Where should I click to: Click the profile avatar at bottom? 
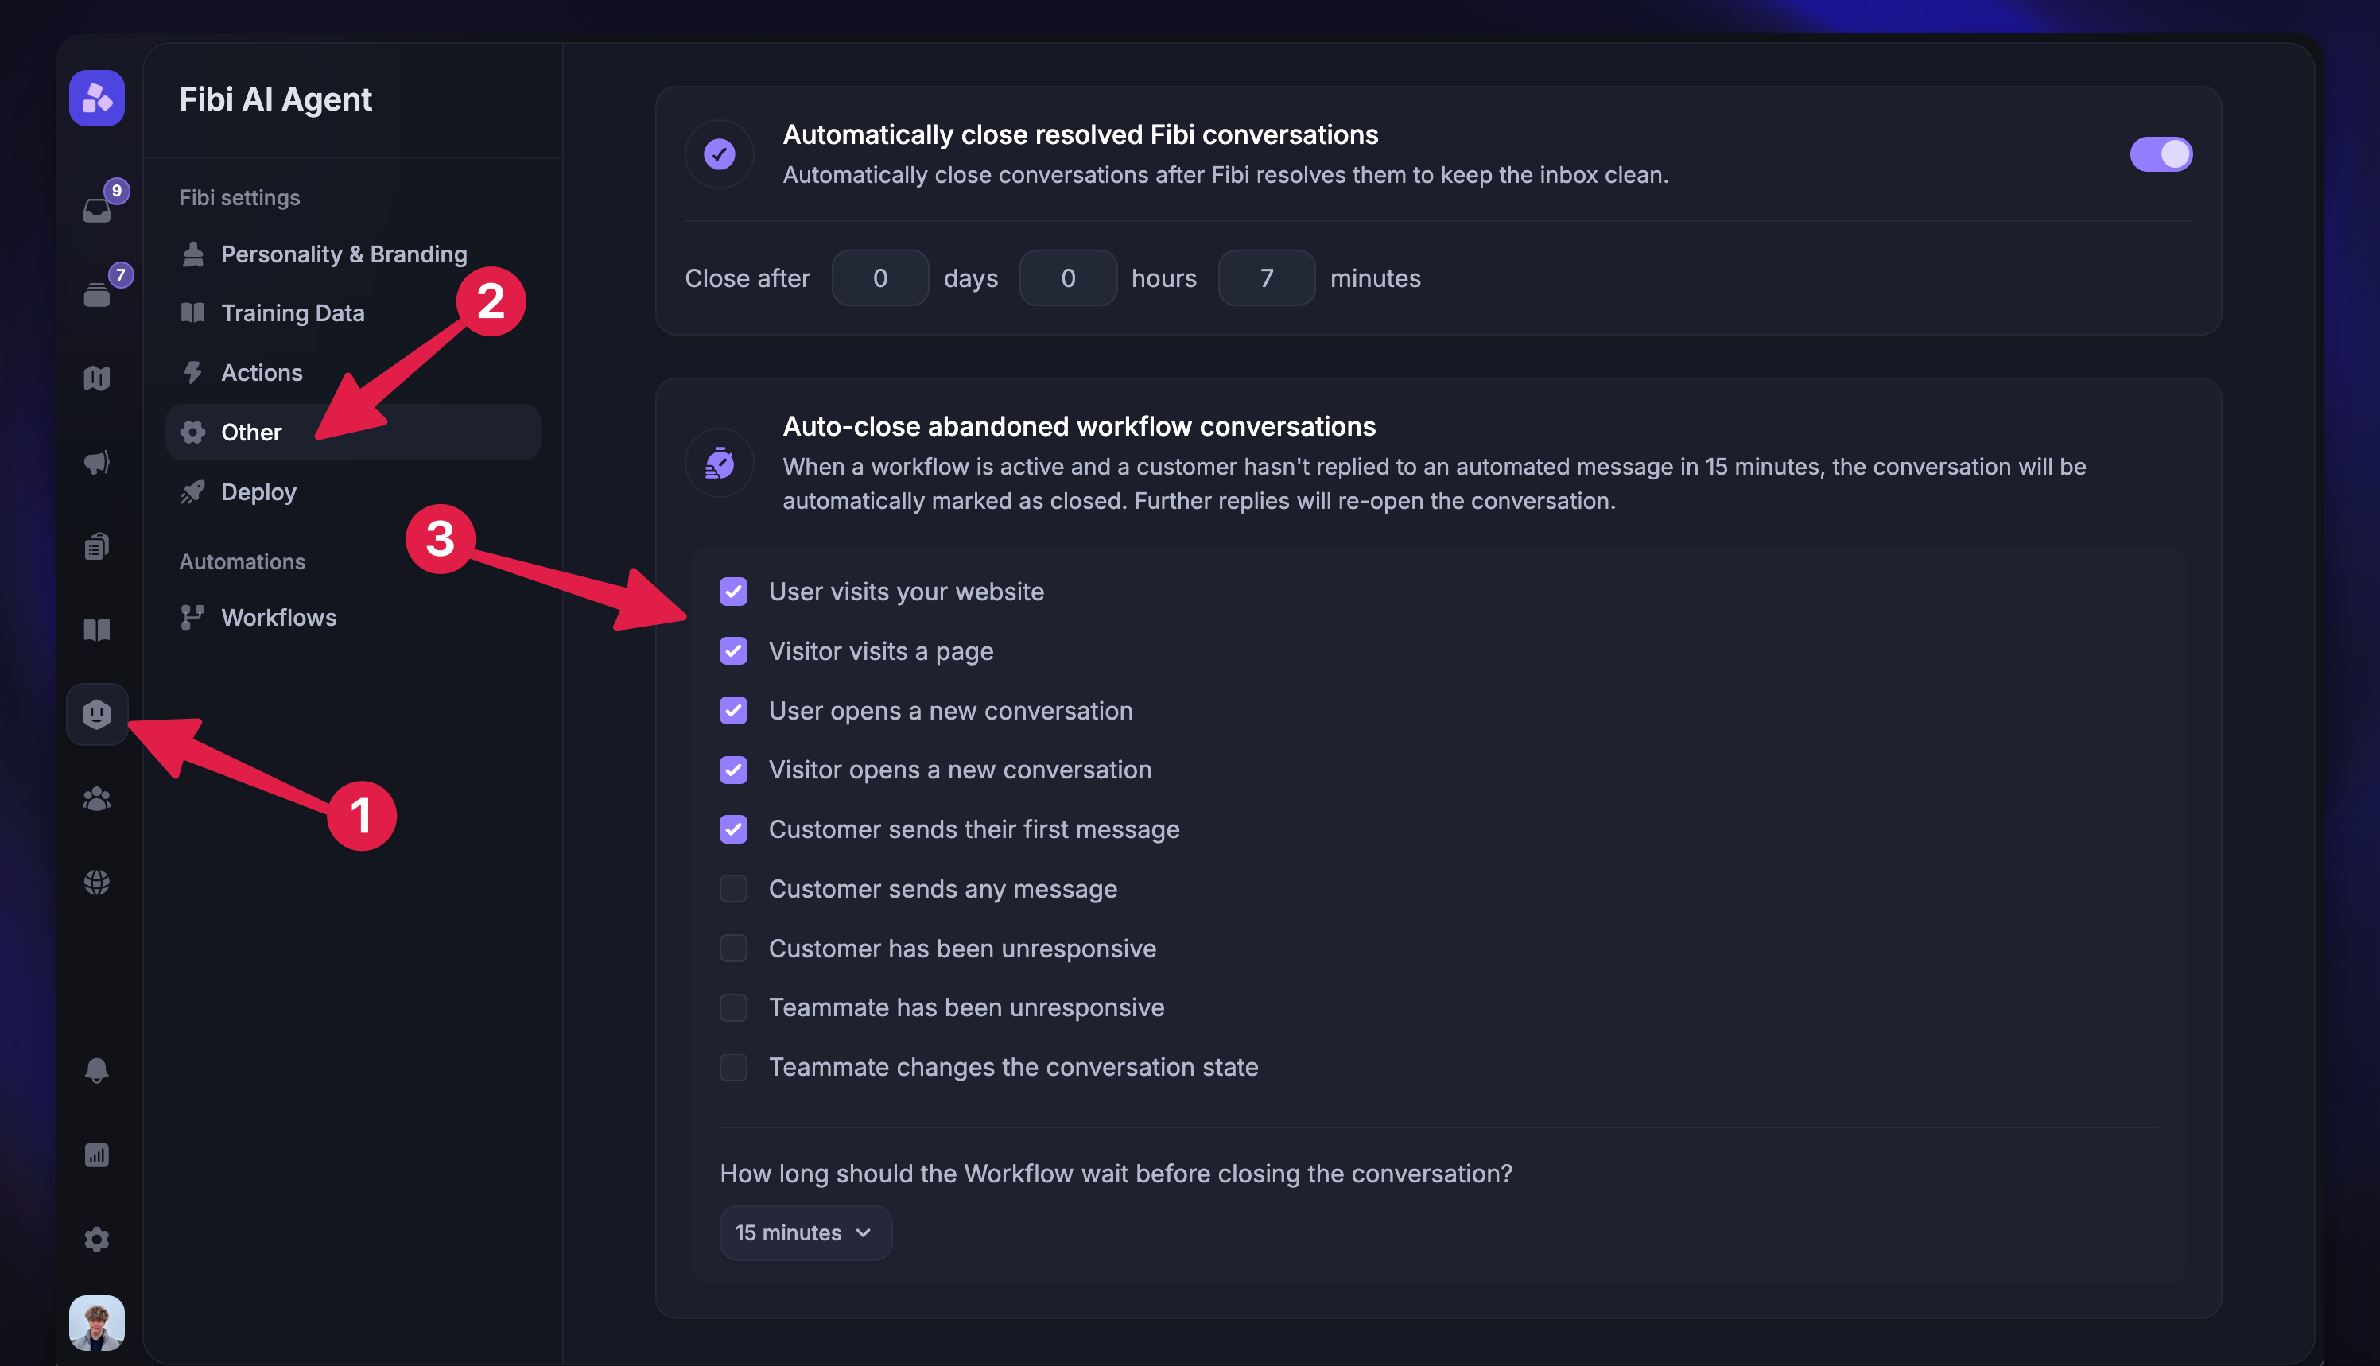(x=97, y=1323)
